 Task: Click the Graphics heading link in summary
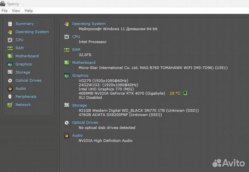[x=80, y=75]
